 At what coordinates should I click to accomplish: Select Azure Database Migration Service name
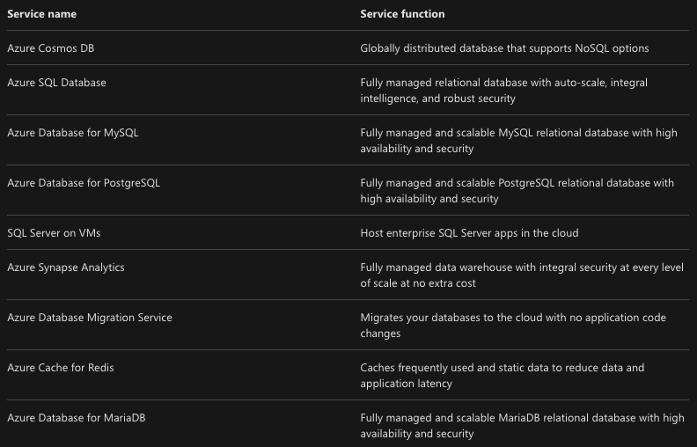pyautogui.click(x=90, y=318)
